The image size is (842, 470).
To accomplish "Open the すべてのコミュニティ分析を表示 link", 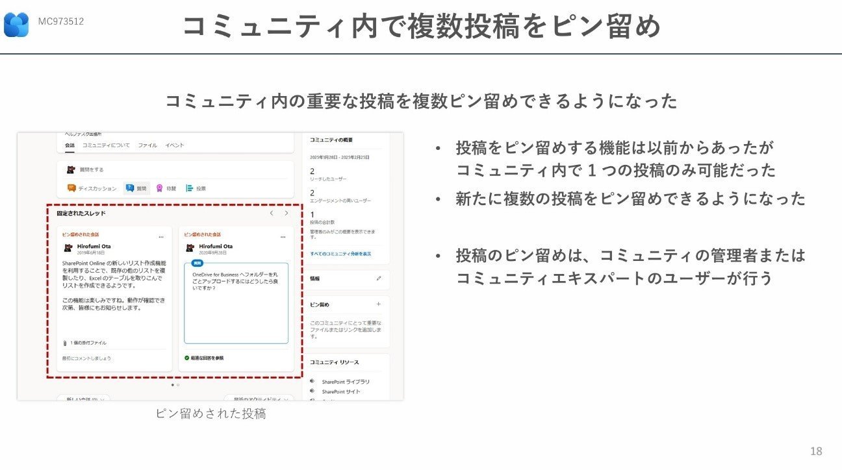I will (x=340, y=253).
